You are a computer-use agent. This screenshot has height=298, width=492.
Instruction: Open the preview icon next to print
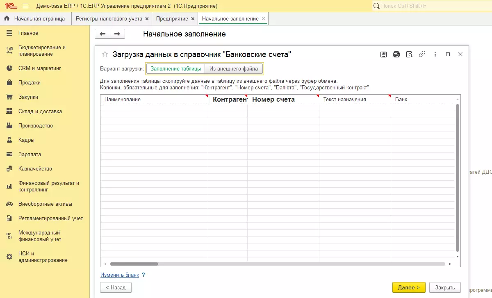click(409, 55)
